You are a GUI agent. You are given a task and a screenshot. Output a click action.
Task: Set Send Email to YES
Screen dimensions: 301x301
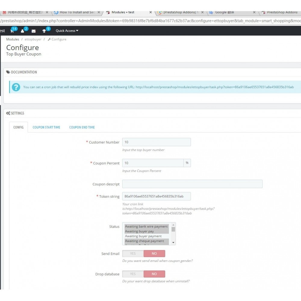pyautogui.click(x=133, y=253)
